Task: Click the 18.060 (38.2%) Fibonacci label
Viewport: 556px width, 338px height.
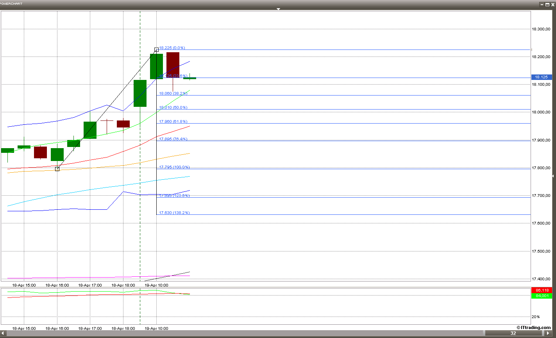Action: click(173, 94)
